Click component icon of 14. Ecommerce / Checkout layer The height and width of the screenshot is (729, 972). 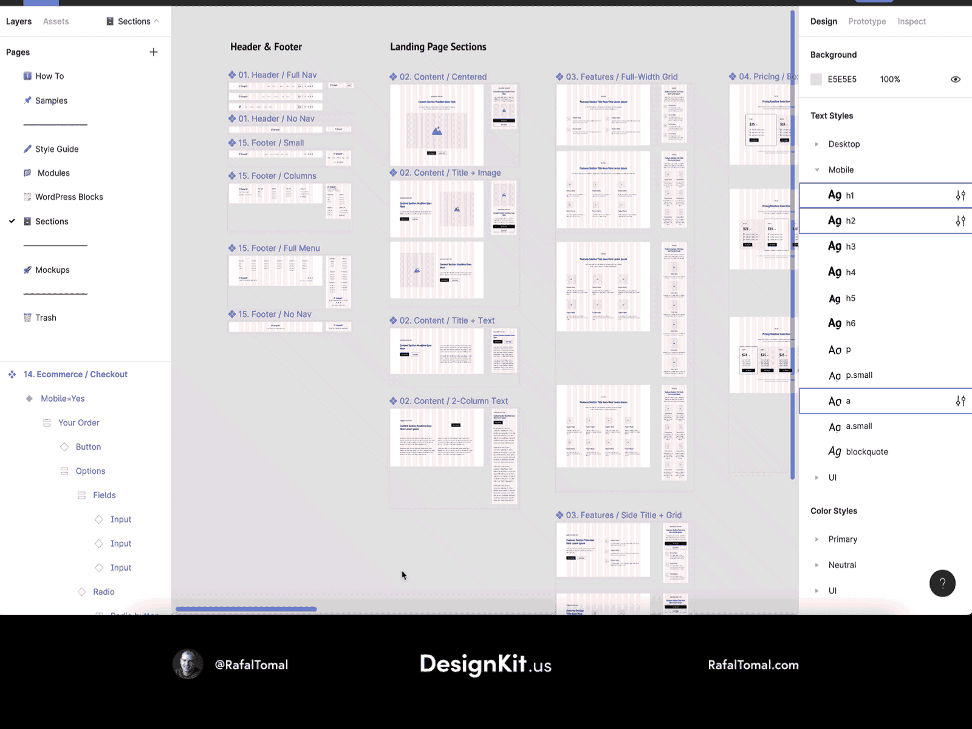point(12,374)
